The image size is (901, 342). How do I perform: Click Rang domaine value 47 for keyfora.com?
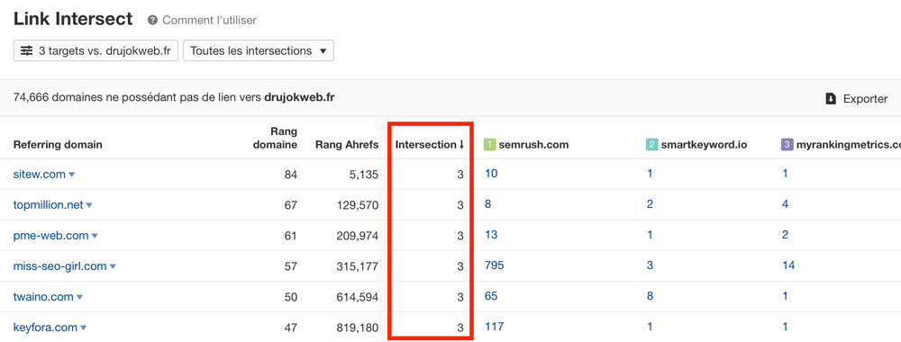(x=291, y=328)
